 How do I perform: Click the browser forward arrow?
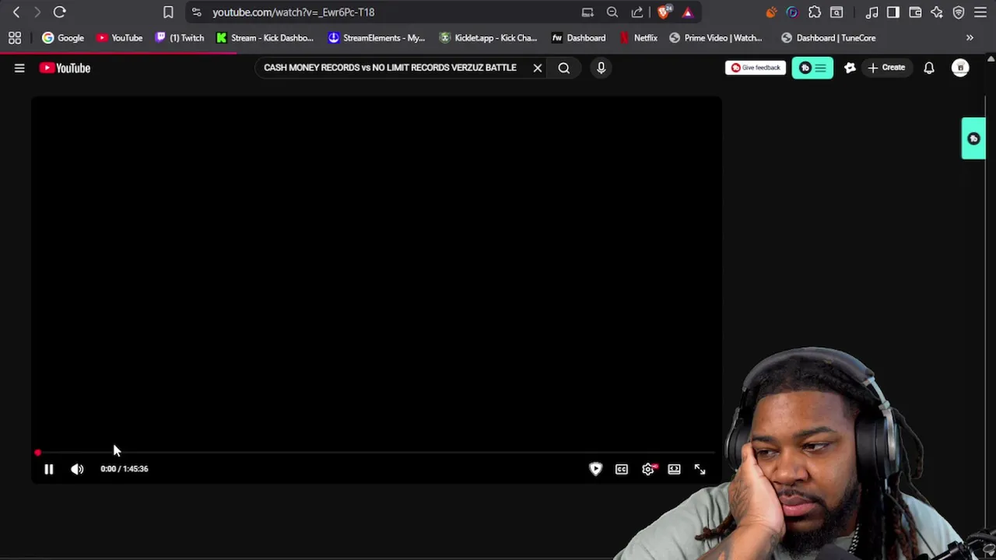coord(37,12)
